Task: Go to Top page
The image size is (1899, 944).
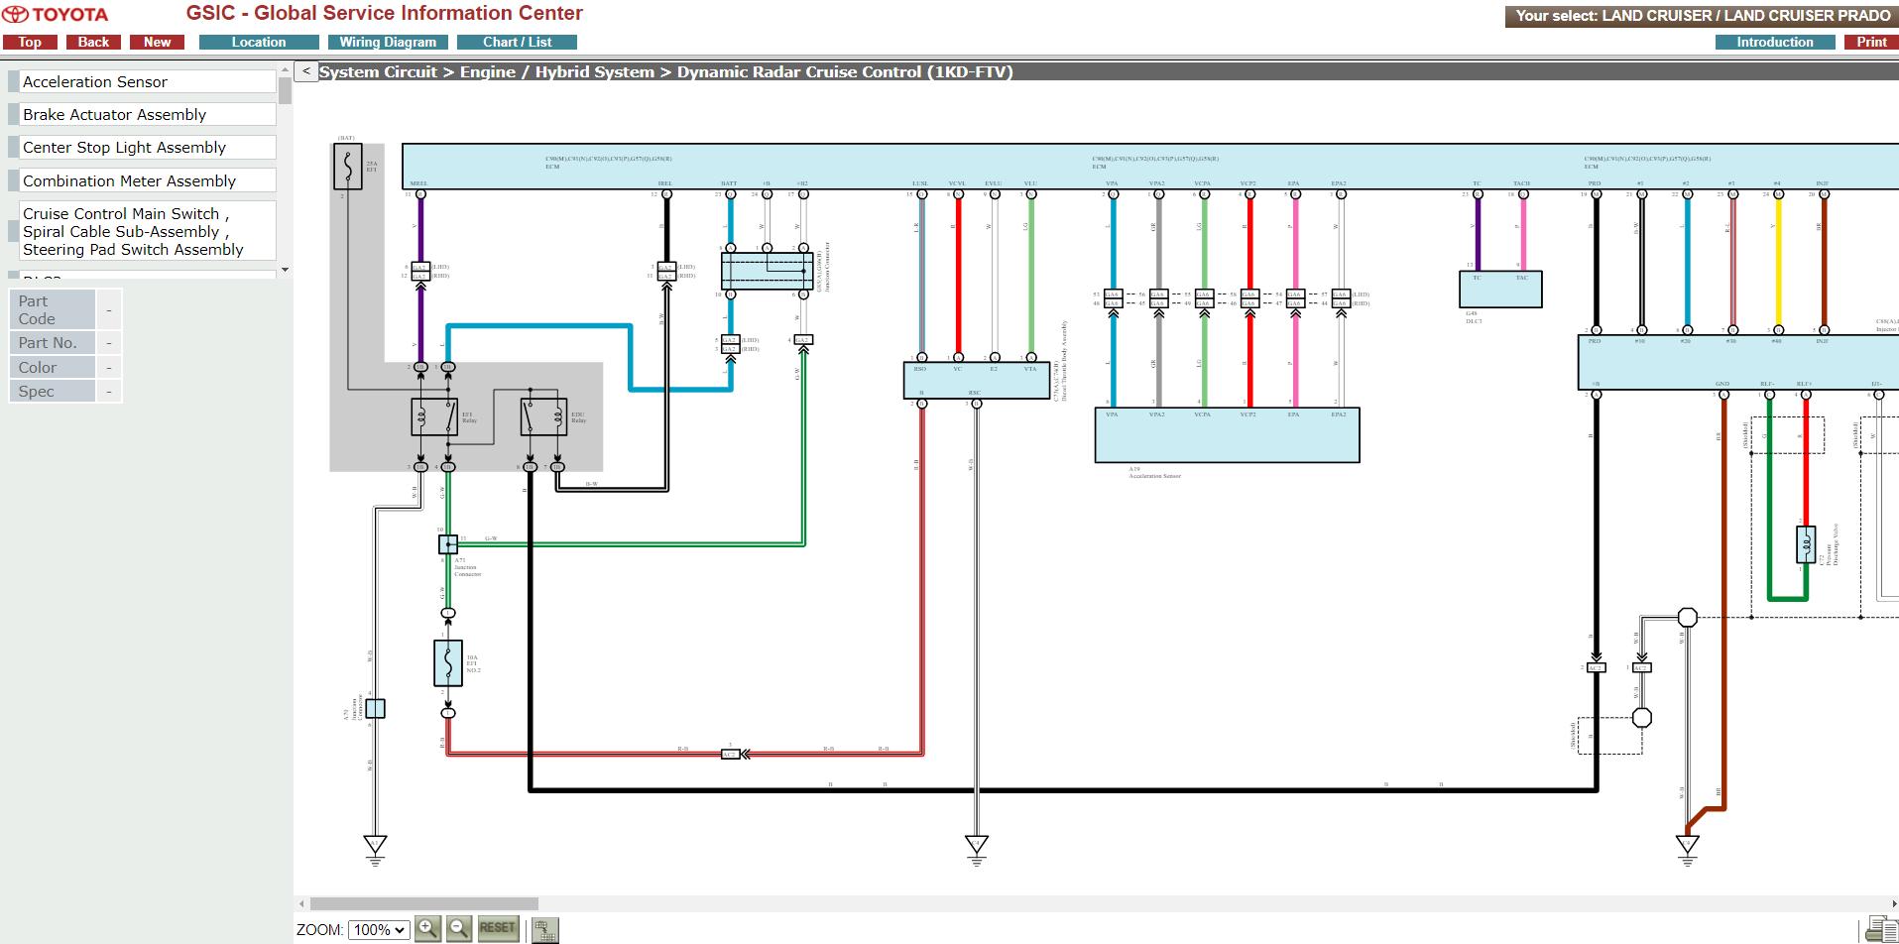Action: point(30,42)
